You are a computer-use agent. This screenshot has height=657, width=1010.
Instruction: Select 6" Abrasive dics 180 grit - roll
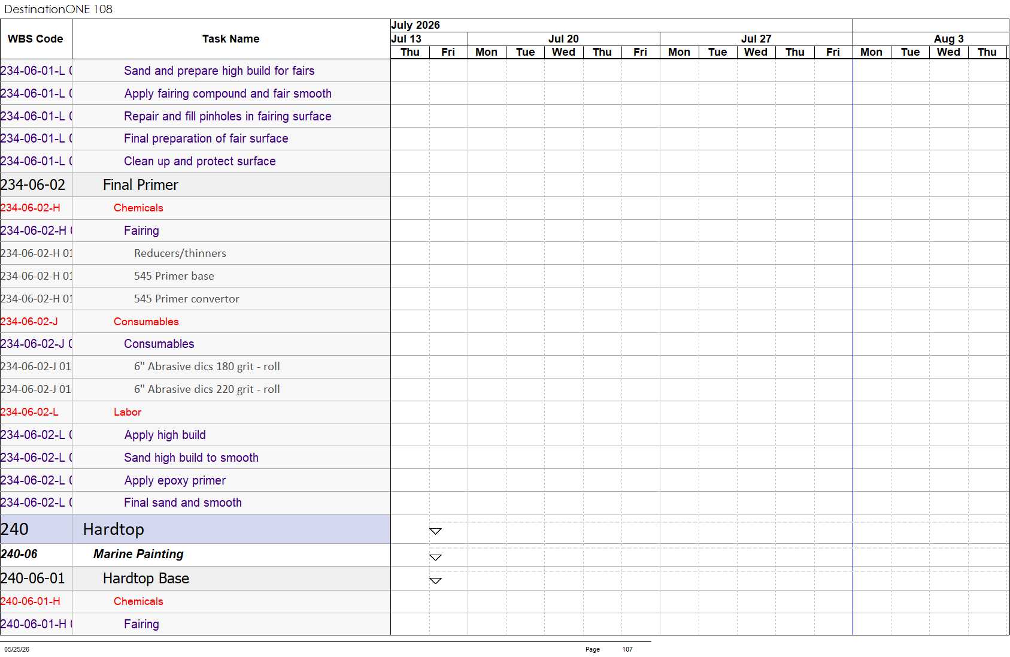pyautogui.click(x=207, y=367)
